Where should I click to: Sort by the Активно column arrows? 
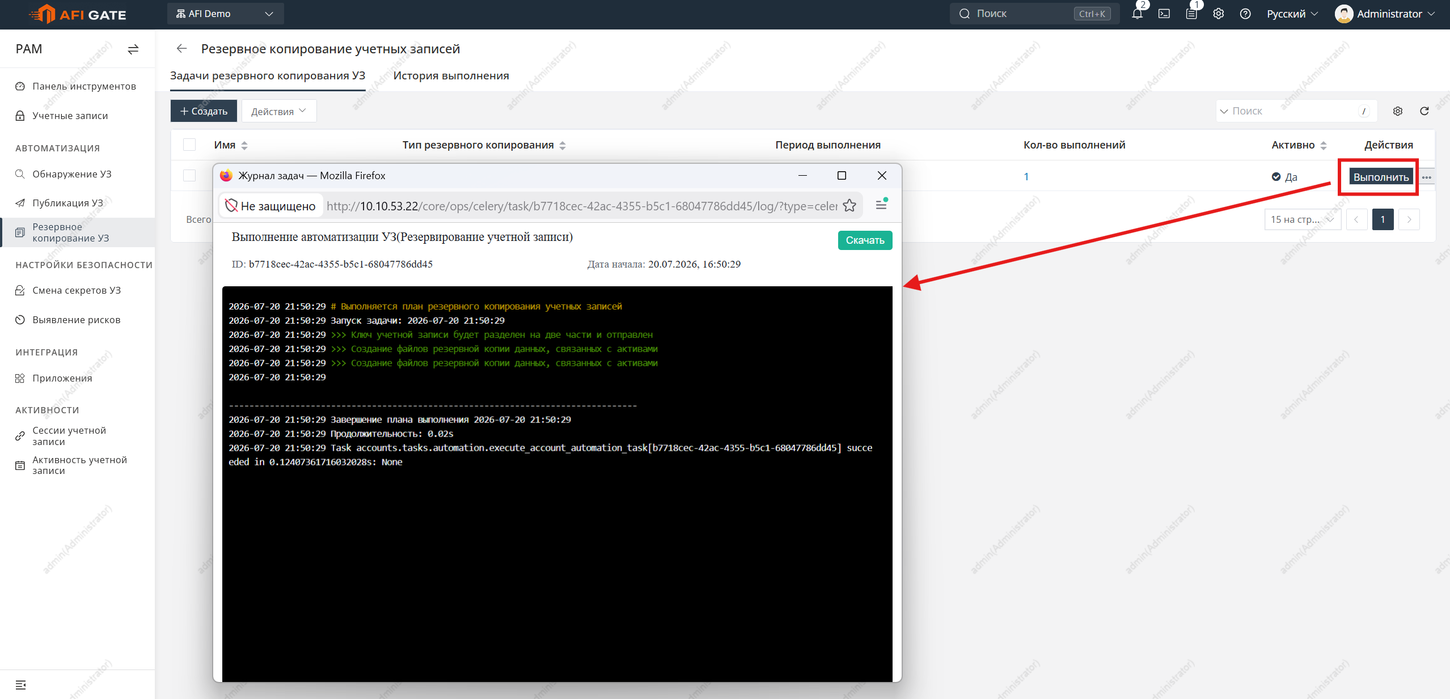coord(1324,146)
